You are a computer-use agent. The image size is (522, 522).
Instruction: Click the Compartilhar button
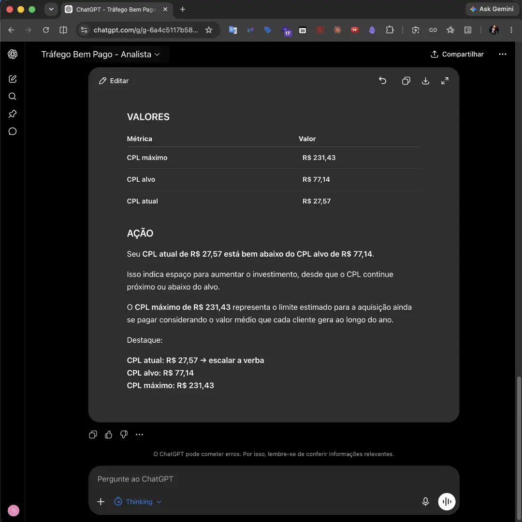point(457,54)
